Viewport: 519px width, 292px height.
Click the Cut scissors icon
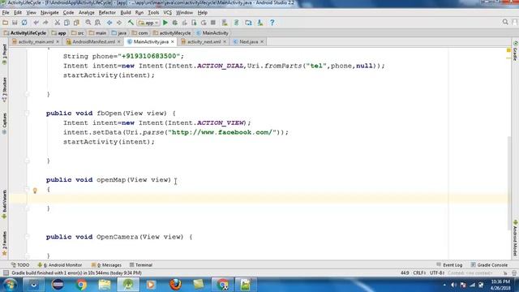click(x=58, y=23)
